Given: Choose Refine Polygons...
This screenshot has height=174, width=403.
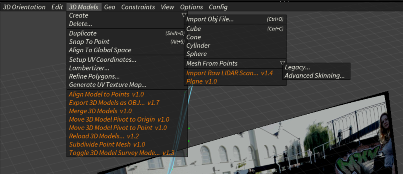Looking at the screenshot, I should 127,76.
